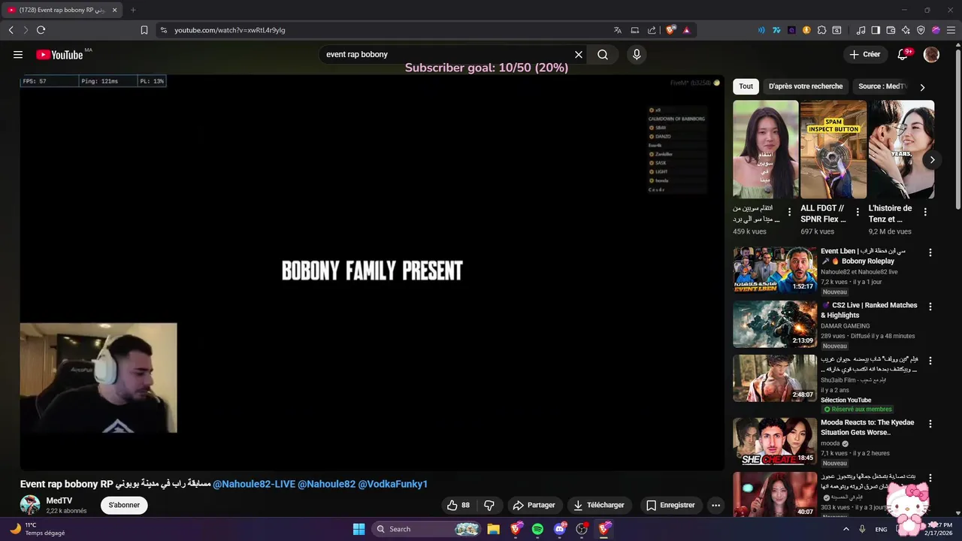This screenshot has width=962, height=541.
Task: Open options for 459 k vues short
Action: point(789,213)
